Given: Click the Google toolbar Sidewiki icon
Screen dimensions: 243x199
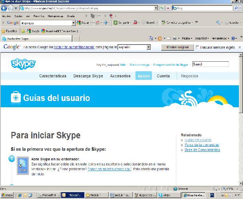Looking at the screenshot, I should click(x=144, y=23).
